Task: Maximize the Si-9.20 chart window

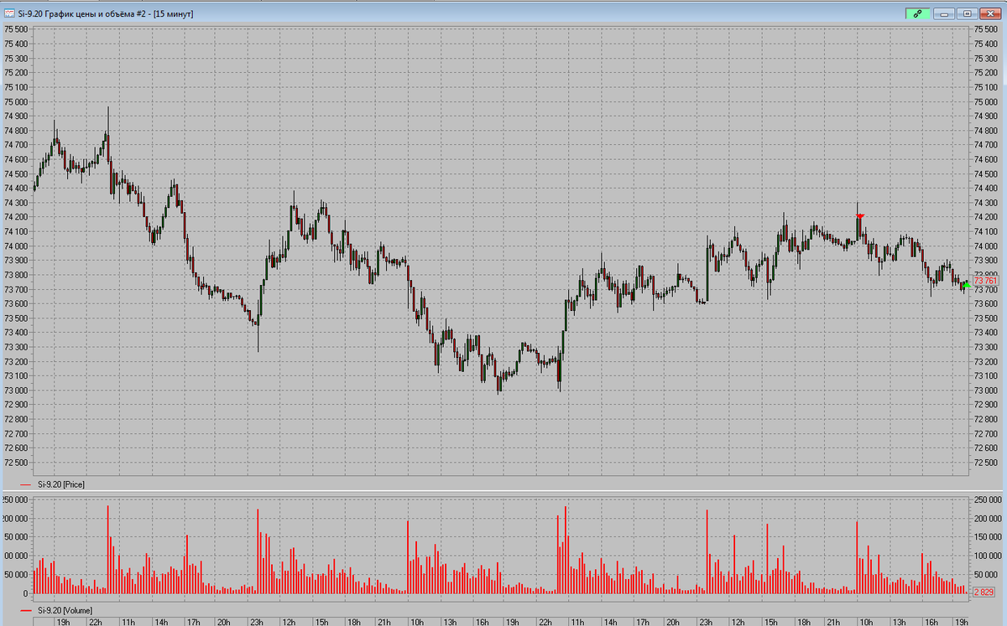Action: click(968, 13)
